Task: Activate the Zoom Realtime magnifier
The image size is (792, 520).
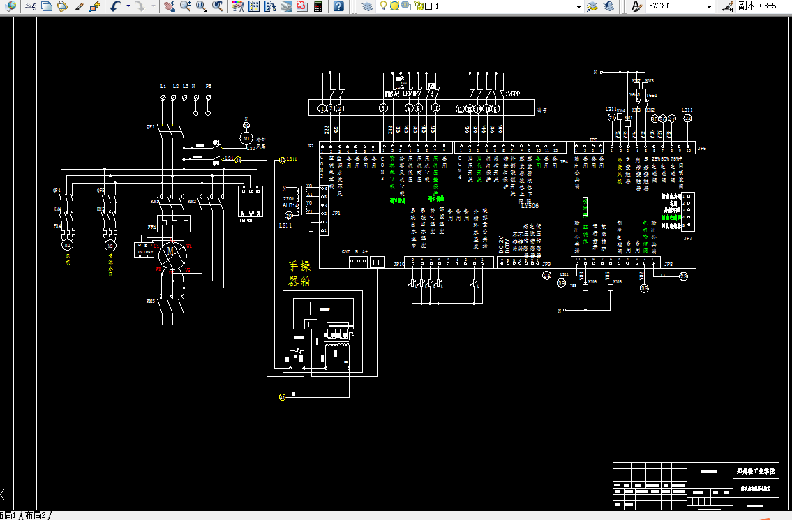Action: [x=186, y=6]
